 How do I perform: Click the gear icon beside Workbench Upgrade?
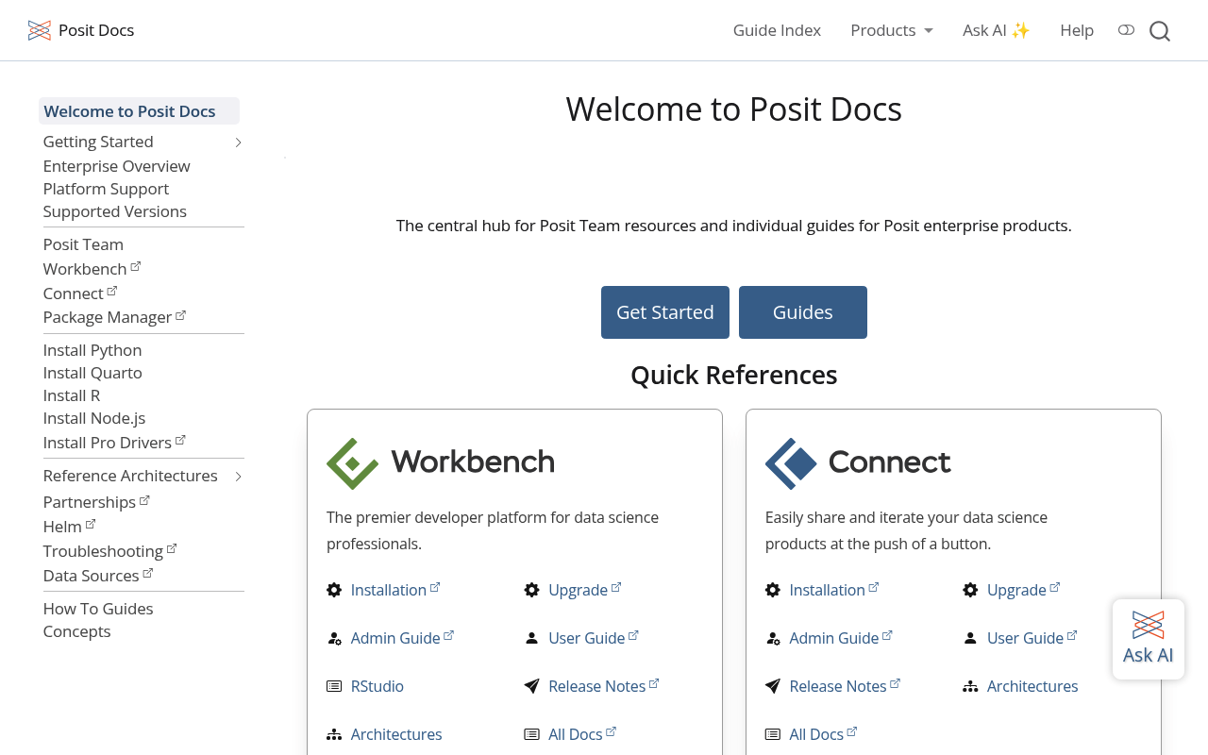point(532,590)
